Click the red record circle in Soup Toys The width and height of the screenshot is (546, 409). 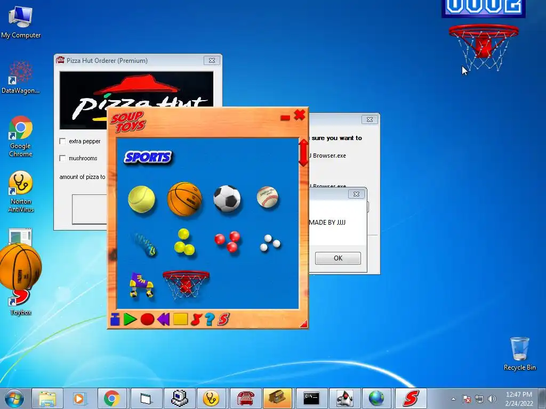pos(147,320)
